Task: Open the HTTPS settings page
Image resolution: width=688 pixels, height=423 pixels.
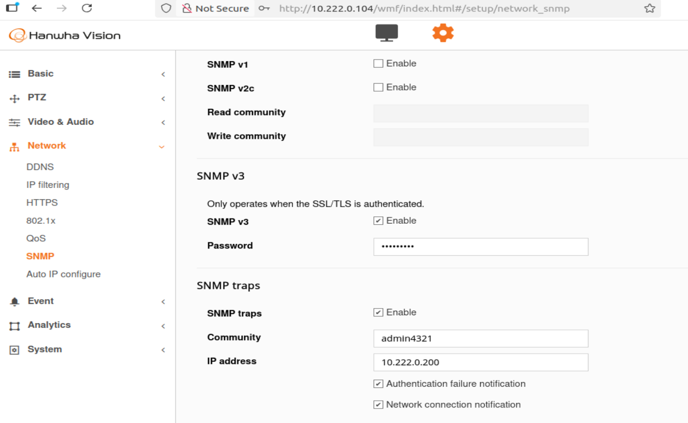Action: (42, 202)
